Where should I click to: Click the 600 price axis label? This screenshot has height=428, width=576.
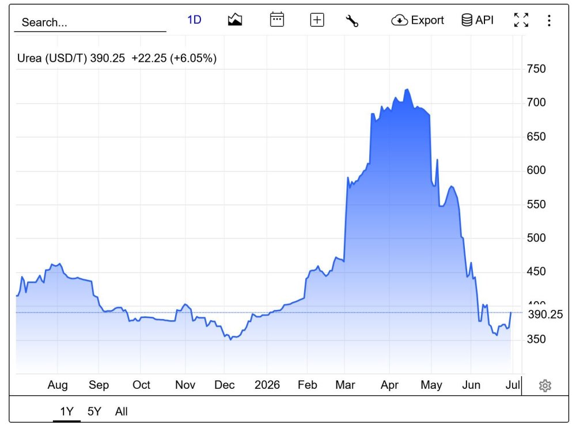(536, 170)
